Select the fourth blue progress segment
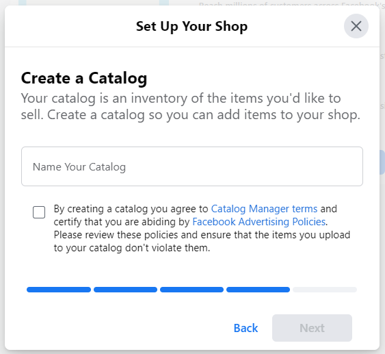The height and width of the screenshot is (354, 385). coord(258,290)
